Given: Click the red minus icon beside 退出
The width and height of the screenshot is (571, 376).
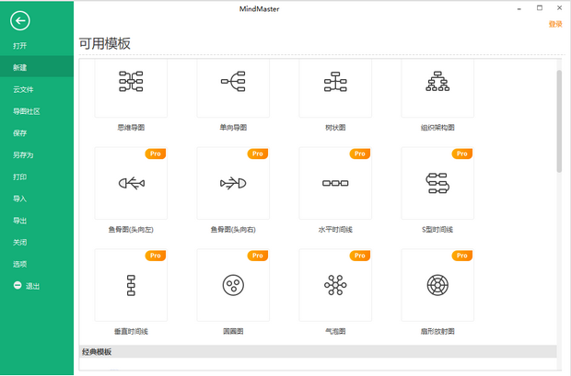Looking at the screenshot, I should (17, 286).
